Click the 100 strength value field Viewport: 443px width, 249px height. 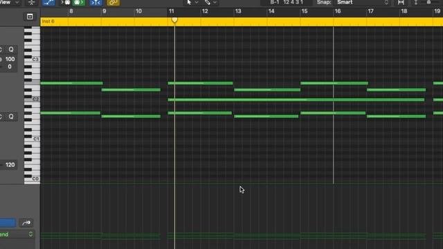click(x=10, y=59)
